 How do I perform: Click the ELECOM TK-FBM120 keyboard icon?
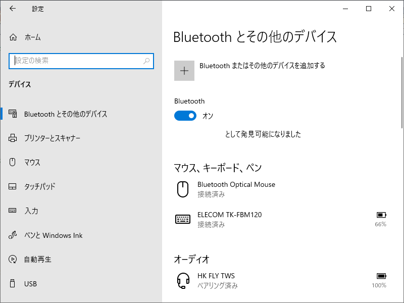183,219
